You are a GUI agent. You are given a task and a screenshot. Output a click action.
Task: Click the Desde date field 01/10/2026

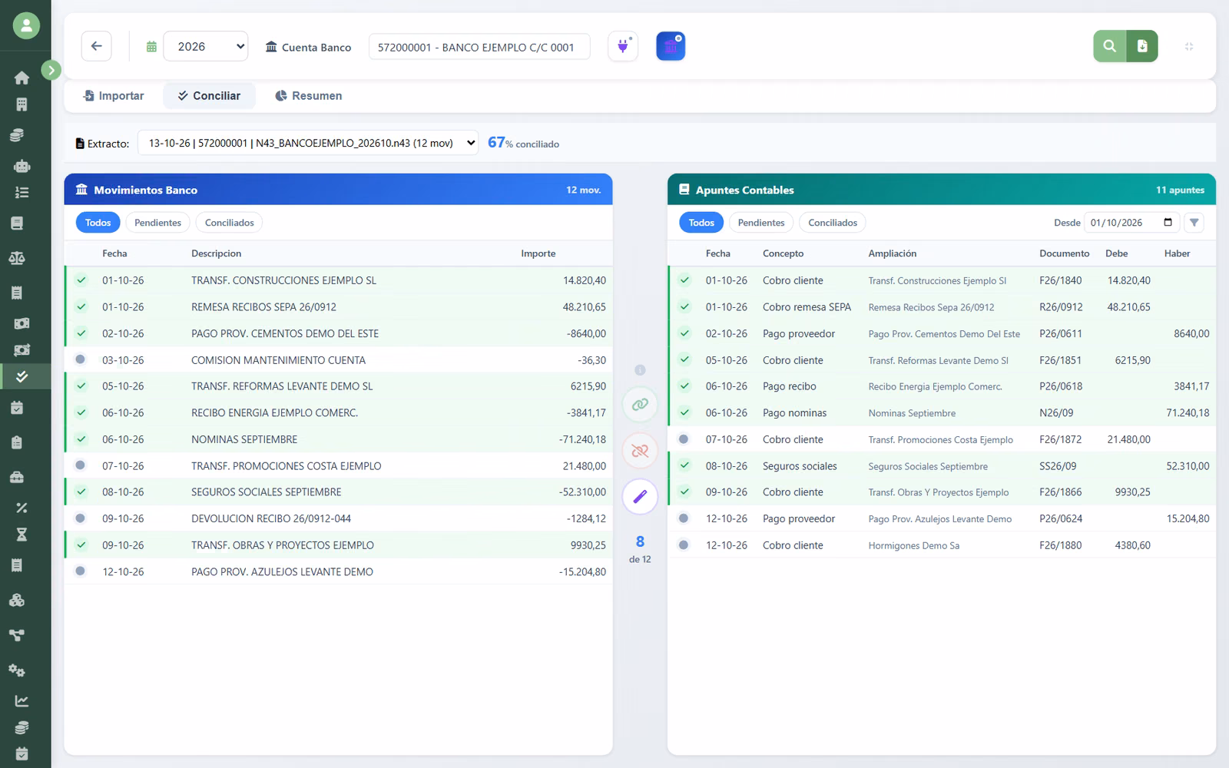[x=1131, y=223]
